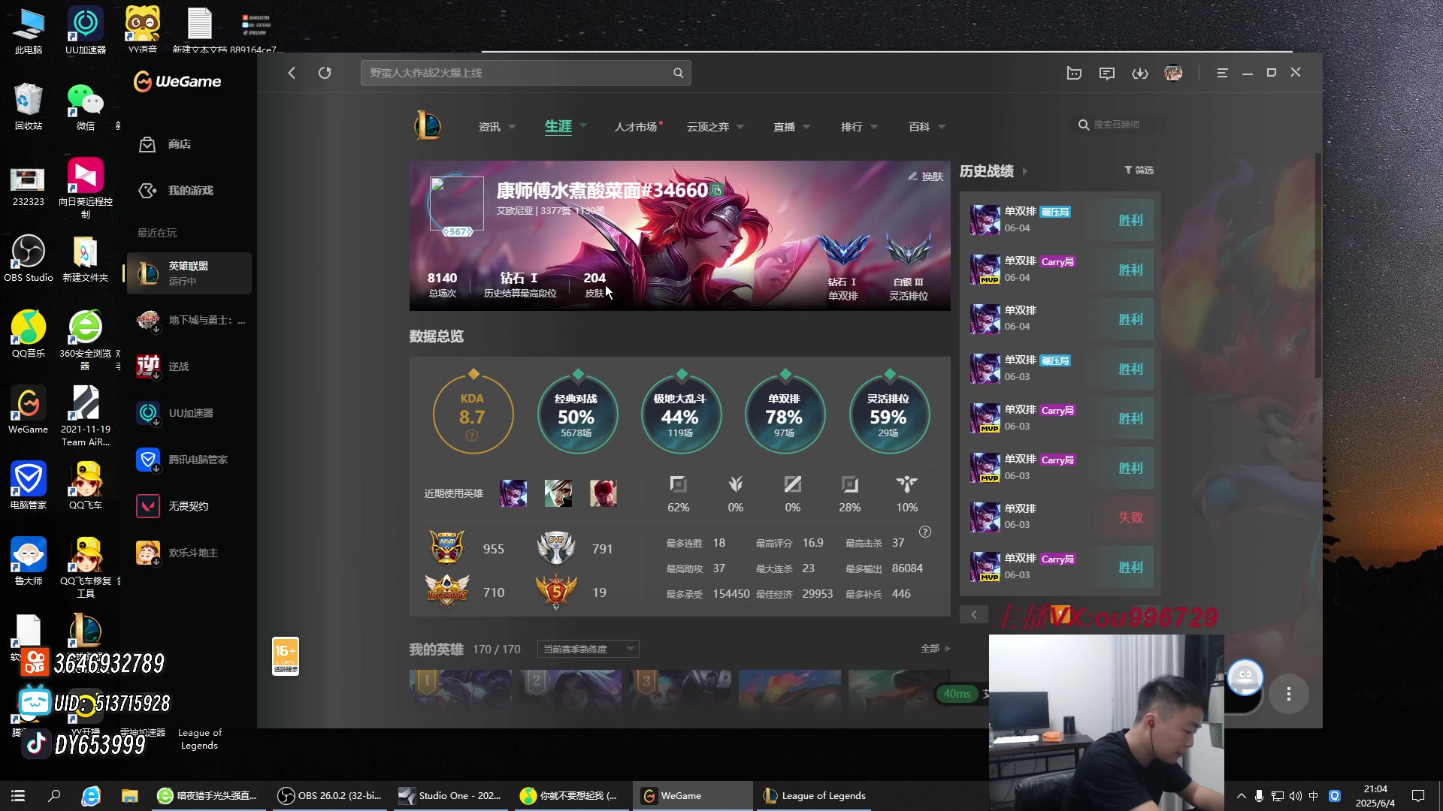Open Windows taskbar search
This screenshot has height=811, width=1443.
coord(54,795)
